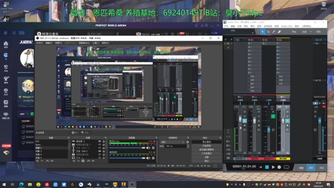Image resolution: width=334 pixels, height=188 pixels.
Task: Select the range tool in Studio One toolbar
Action: (x=268, y=32)
